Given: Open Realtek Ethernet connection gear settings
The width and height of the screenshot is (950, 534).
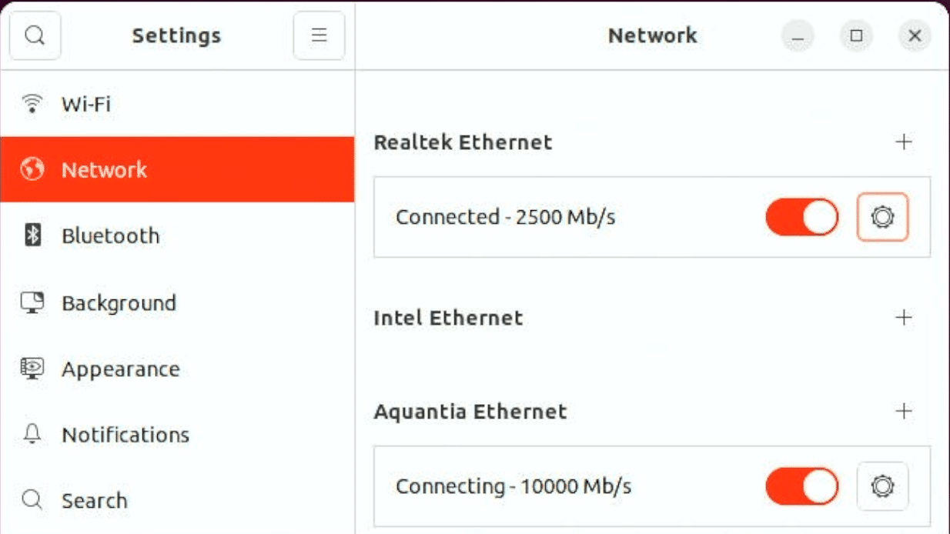Looking at the screenshot, I should pyautogui.click(x=882, y=217).
